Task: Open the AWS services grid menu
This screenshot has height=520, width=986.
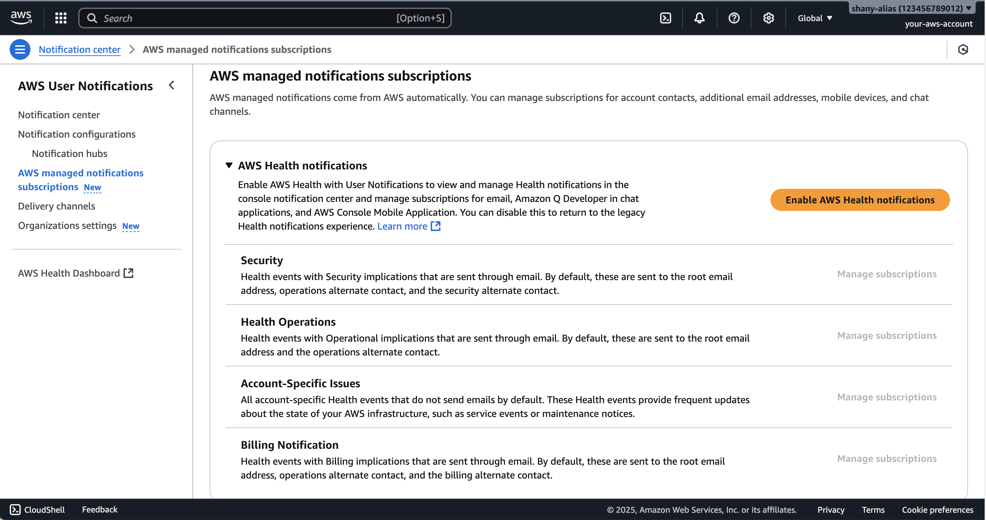Action: click(x=61, y=18)
